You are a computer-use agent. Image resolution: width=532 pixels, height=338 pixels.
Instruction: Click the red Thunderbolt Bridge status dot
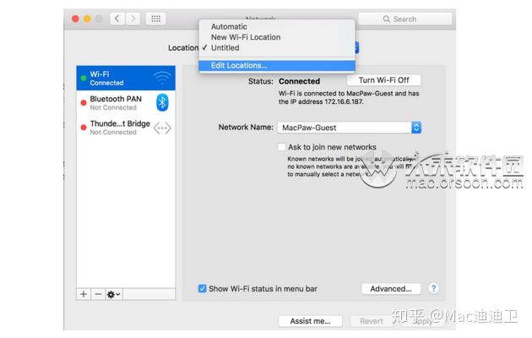(84, 128)
